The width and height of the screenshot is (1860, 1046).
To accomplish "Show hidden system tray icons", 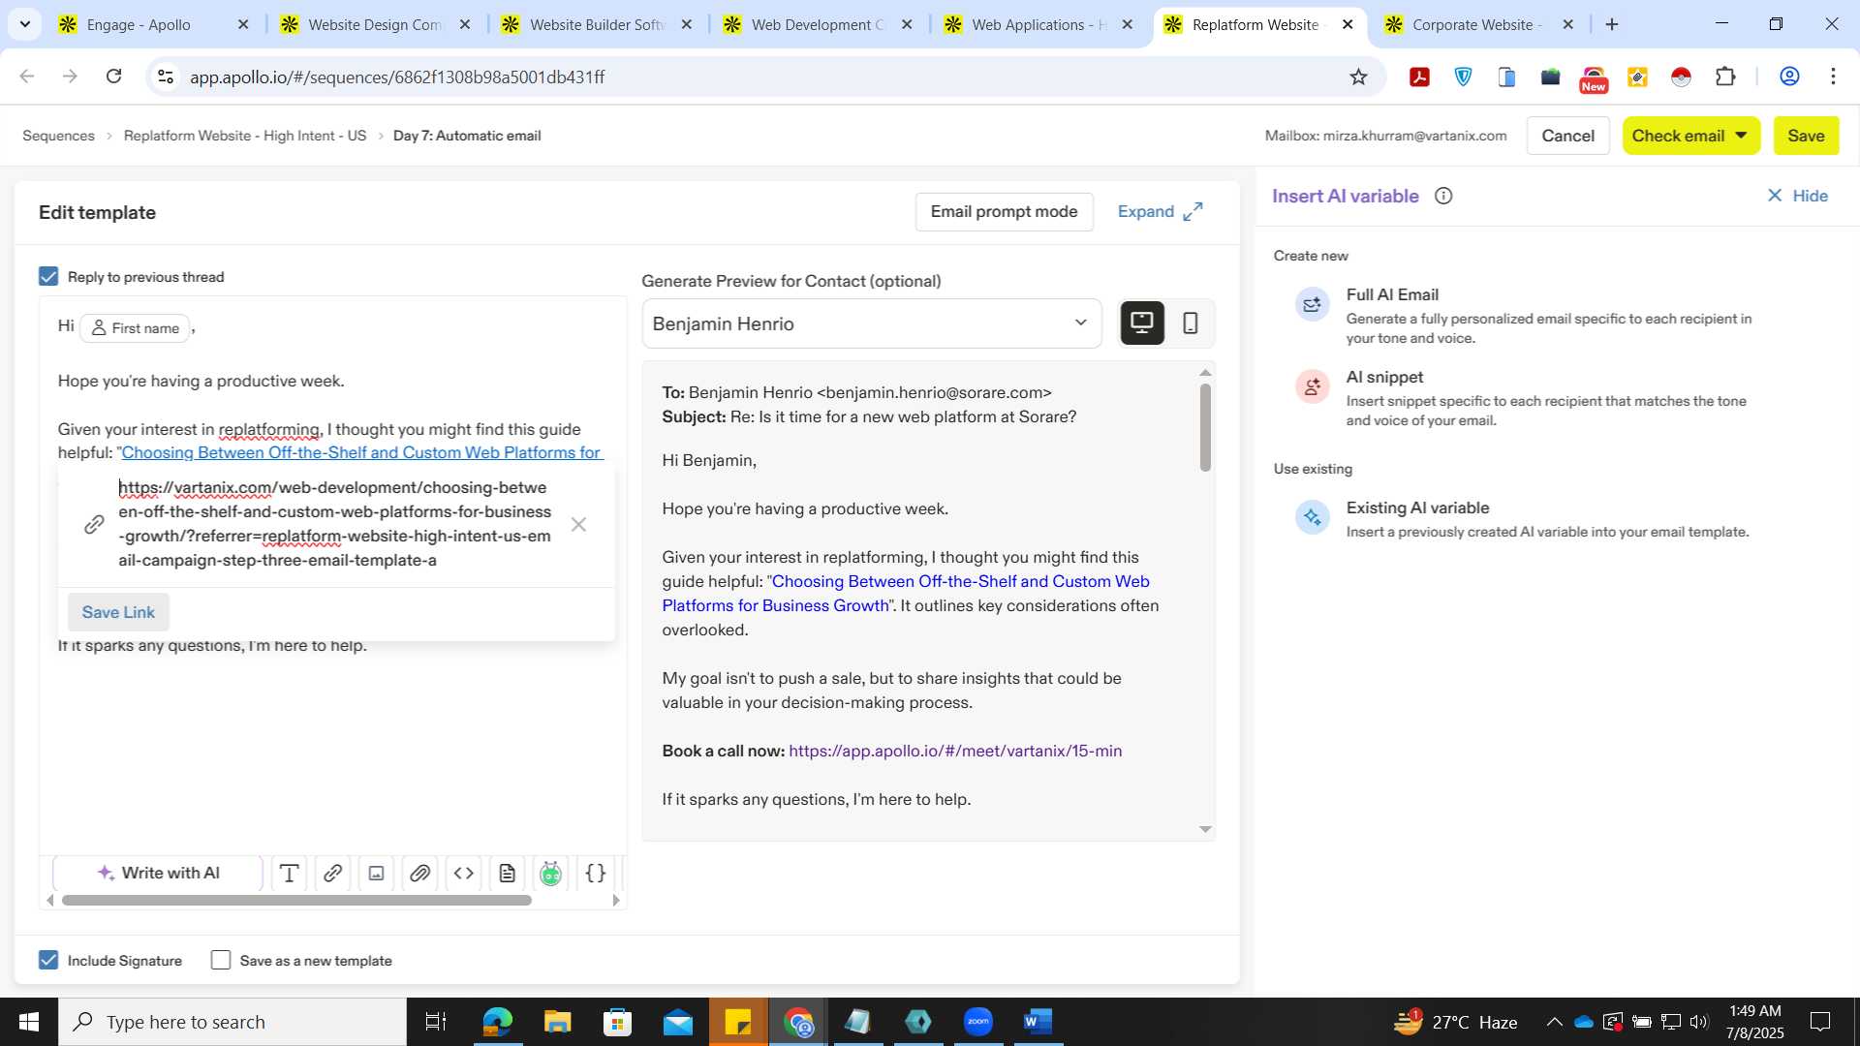I will (x=1554, y=1022).
